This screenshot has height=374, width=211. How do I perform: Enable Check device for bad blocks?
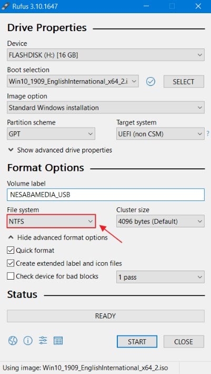click(11, 276)
